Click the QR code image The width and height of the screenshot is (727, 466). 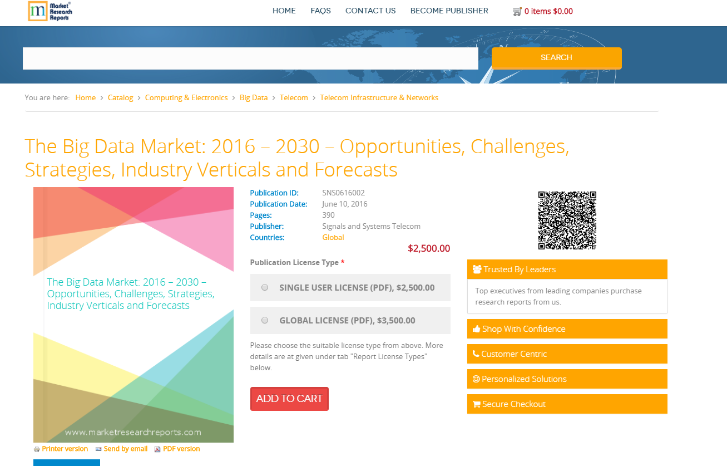[x=567, y=220]
